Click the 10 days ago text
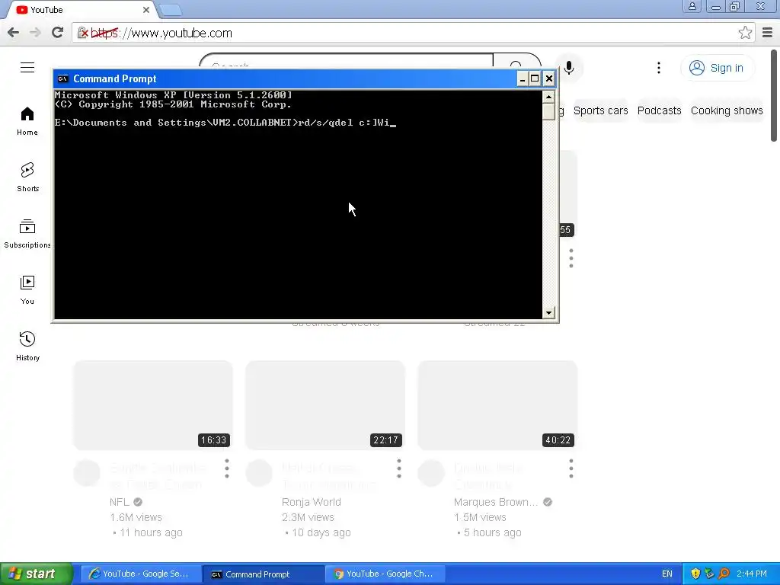Viewport: 780px width, 585px height. [321, 532]
